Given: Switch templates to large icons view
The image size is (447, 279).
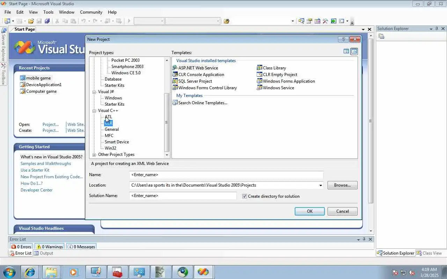Looking at the screenshot, I should tap(346, 51).
